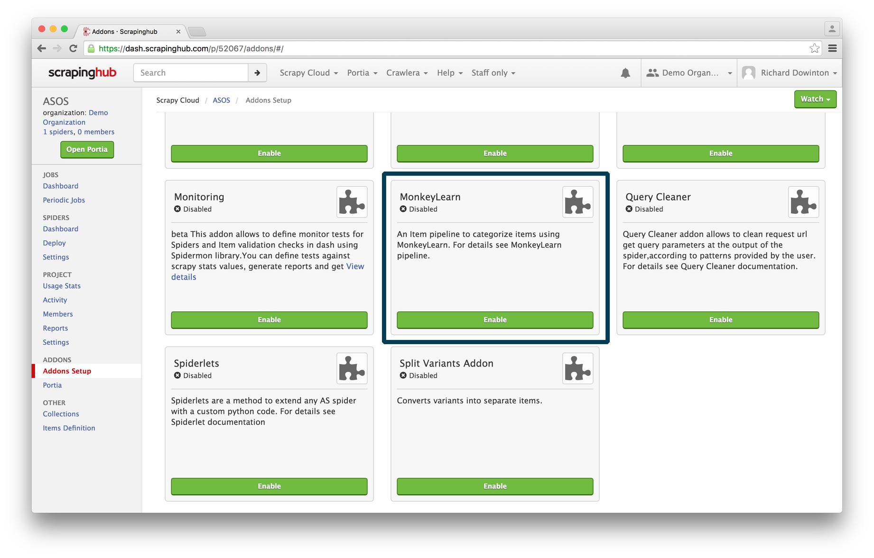Click Open Portia button

(x=87, y=149)
